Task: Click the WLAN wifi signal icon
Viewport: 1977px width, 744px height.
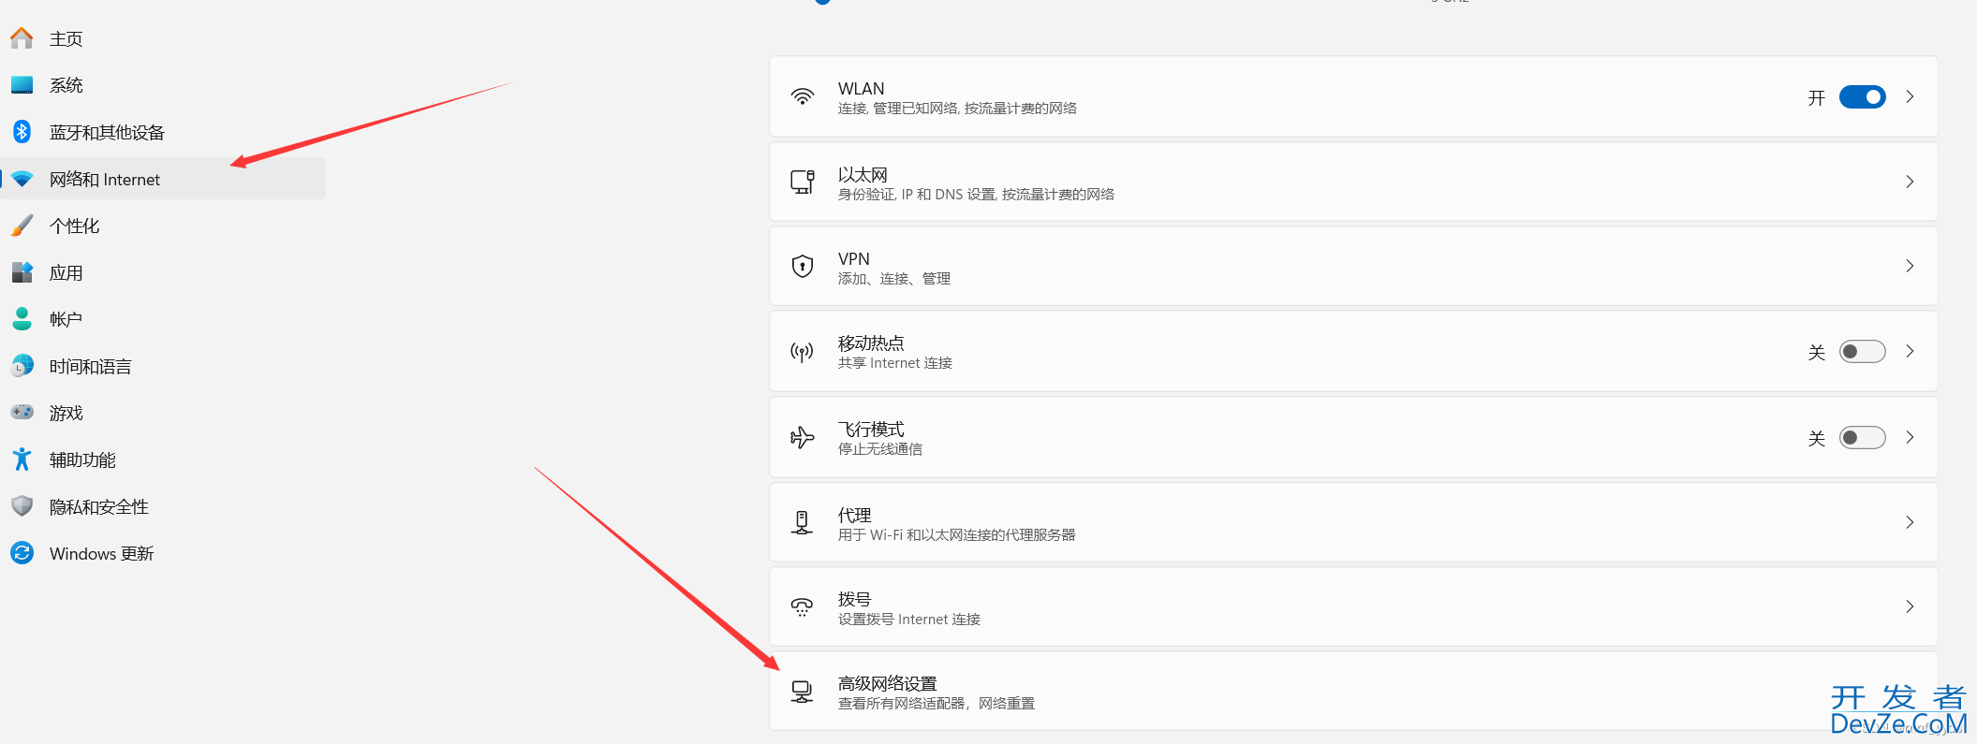Action: (x=803, y=96)
